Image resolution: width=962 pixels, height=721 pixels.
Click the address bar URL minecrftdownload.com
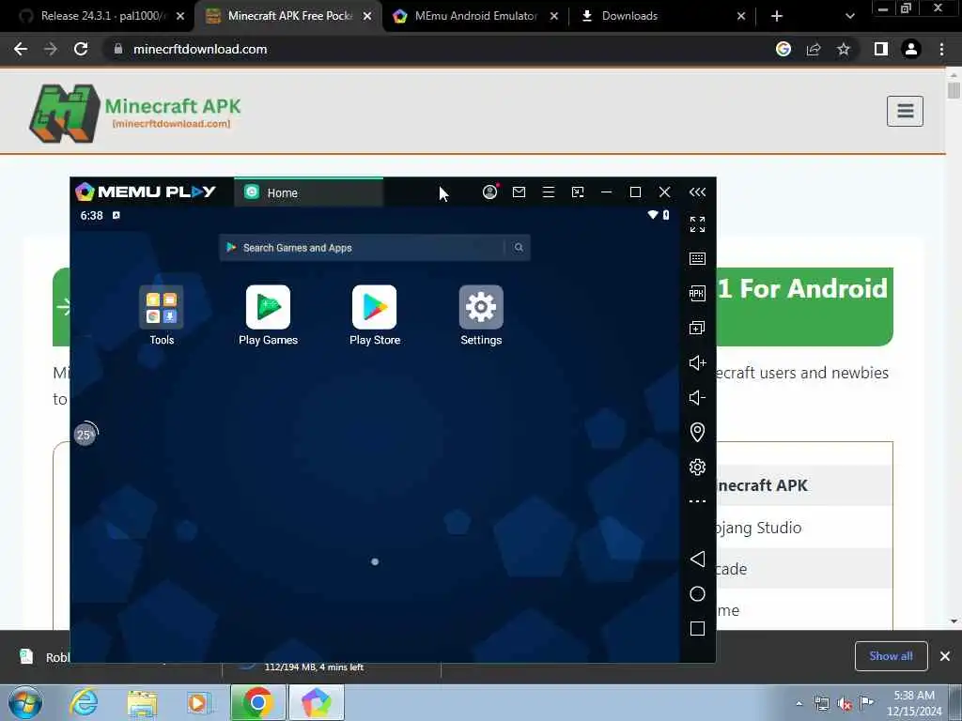point(200,49)
